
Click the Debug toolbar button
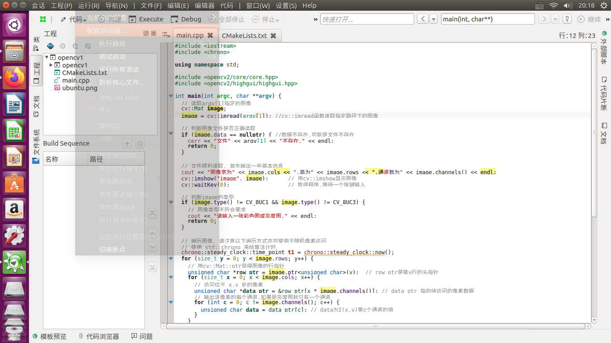point(187,19)
